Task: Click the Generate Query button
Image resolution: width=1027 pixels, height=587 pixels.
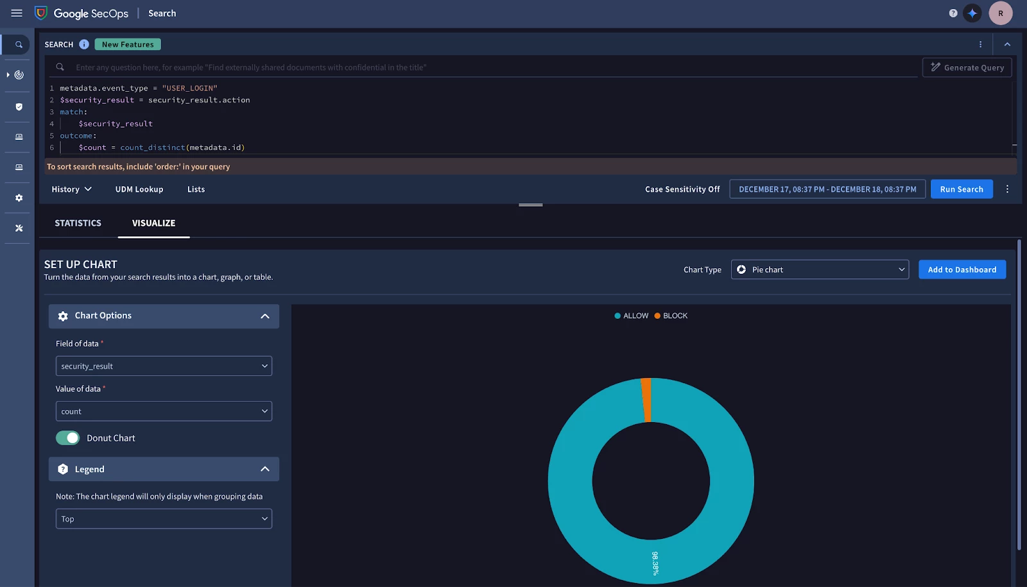Action: (x=967, y=67)
